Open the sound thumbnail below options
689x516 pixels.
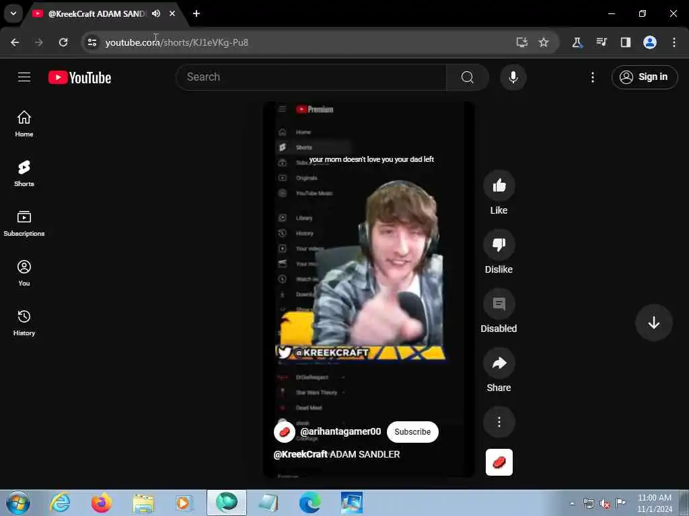[x=499, y=462]
